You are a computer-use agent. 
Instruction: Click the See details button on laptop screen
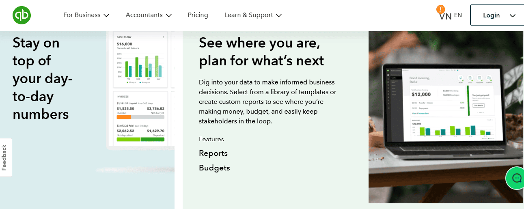point(479,105)
